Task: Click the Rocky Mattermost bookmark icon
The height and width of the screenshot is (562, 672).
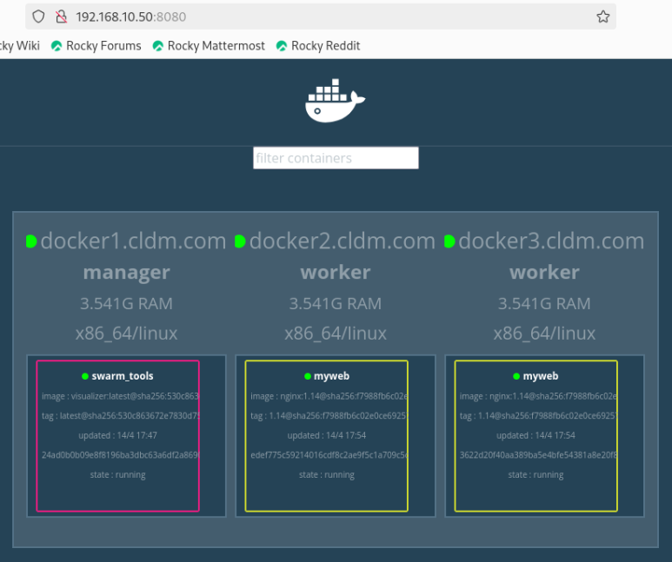Action: click(158, 46)
